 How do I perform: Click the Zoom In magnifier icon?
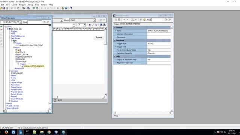[x=101, y=25]
